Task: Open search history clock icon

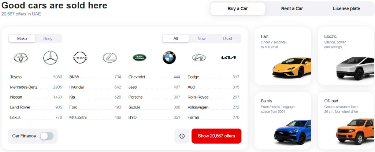Action: click(182, 136)
